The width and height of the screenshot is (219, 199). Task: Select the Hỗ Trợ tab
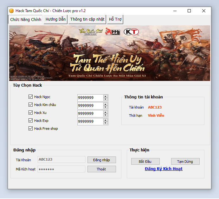(115, 19)
